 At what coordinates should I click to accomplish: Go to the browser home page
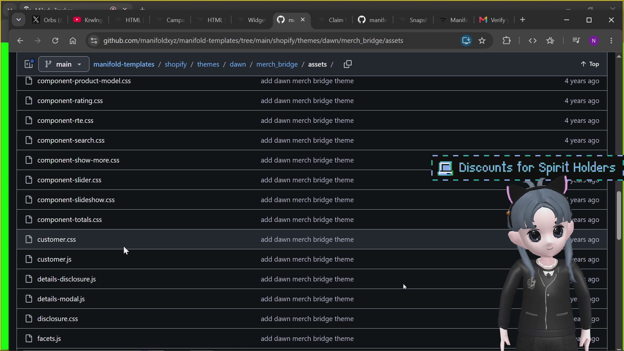pyautogui.click(x=73, y=41)
